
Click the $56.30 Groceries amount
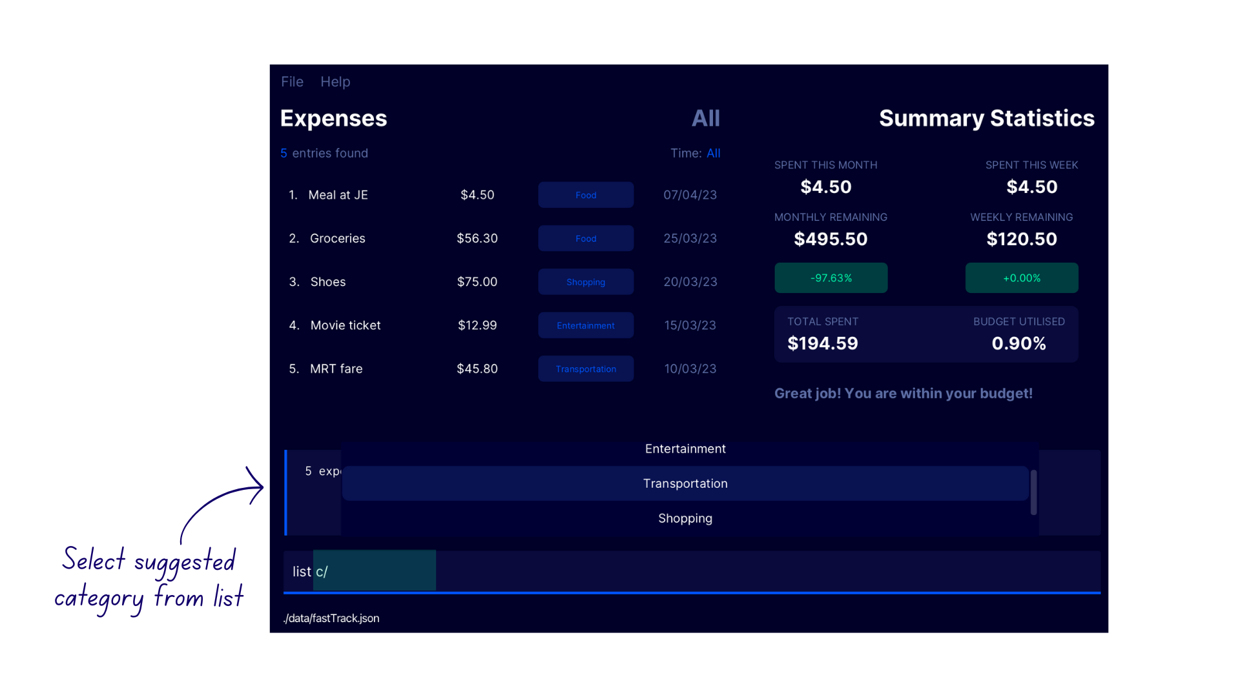(477, 238)
